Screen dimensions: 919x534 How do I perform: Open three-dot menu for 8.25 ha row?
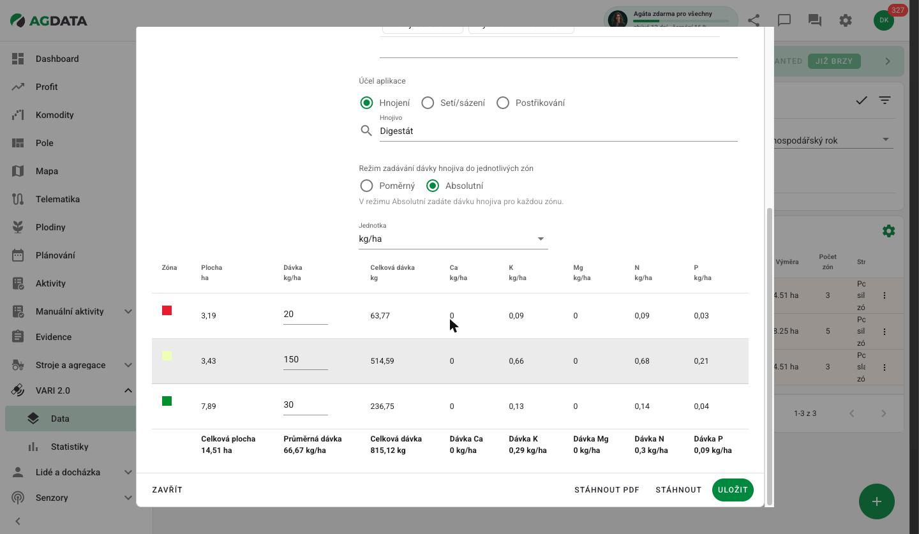pyautogui.click(x=885, y=331)
